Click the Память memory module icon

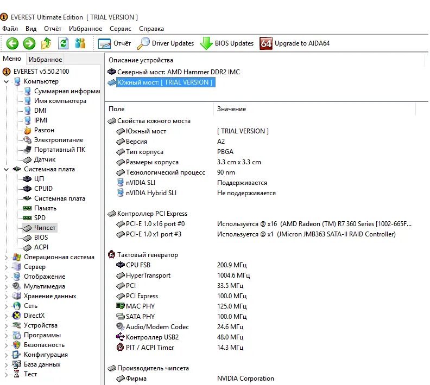click(x=27, y=208)
